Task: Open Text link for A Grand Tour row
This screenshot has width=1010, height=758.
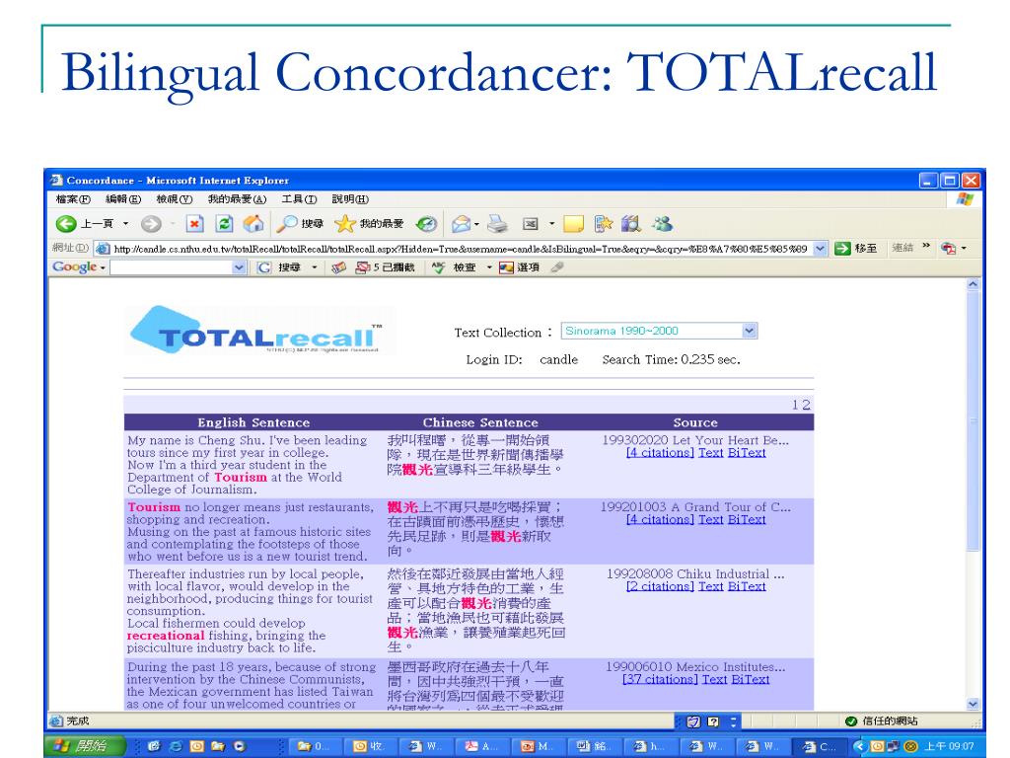Action: (710, 519)
